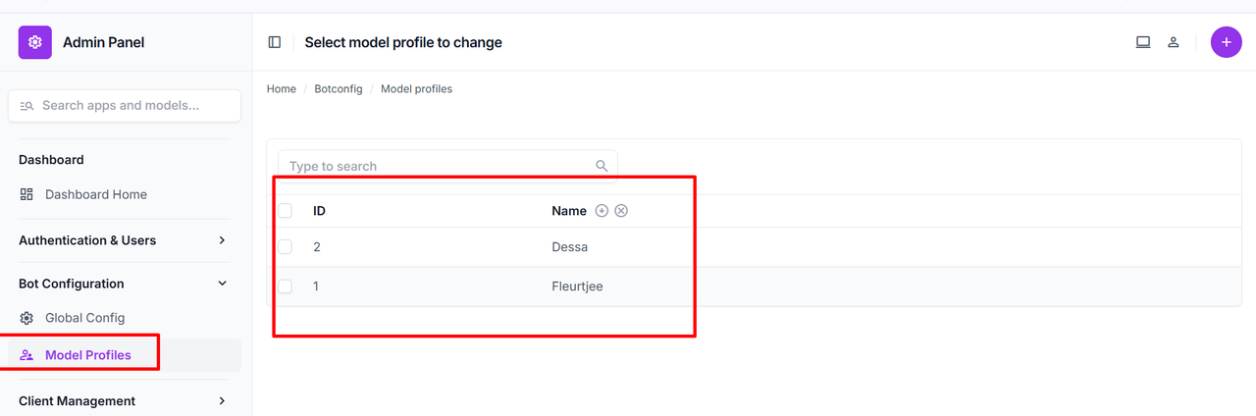Click the Home breadcrumb link
This screenshot has height=416, width=1256.
pyautogui.click(x=281, y=89)
